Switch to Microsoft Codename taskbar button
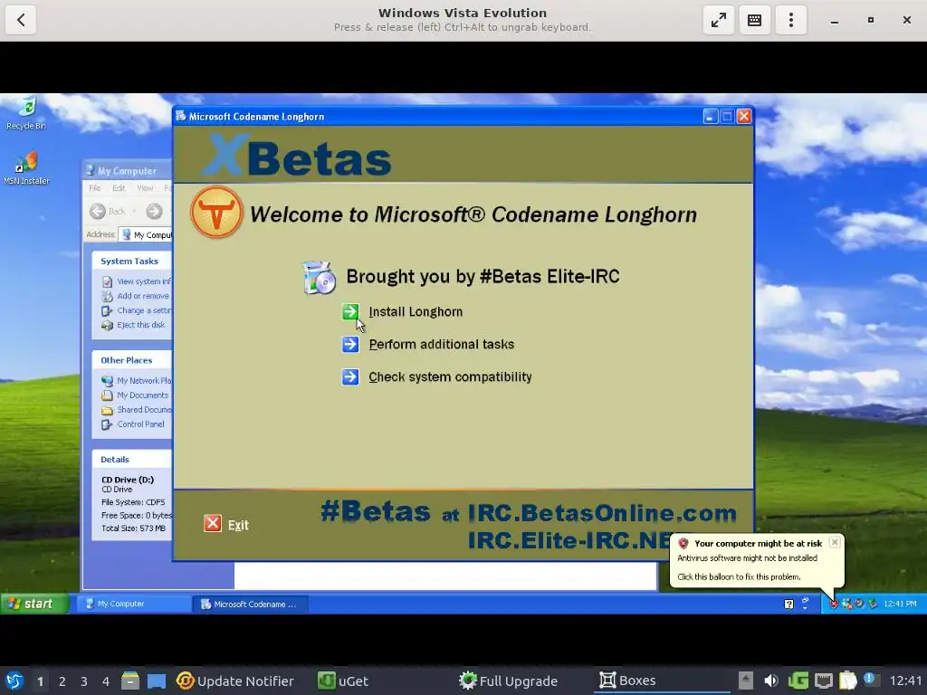This screenshot has width=927, height=695. (x=250, y=604)
